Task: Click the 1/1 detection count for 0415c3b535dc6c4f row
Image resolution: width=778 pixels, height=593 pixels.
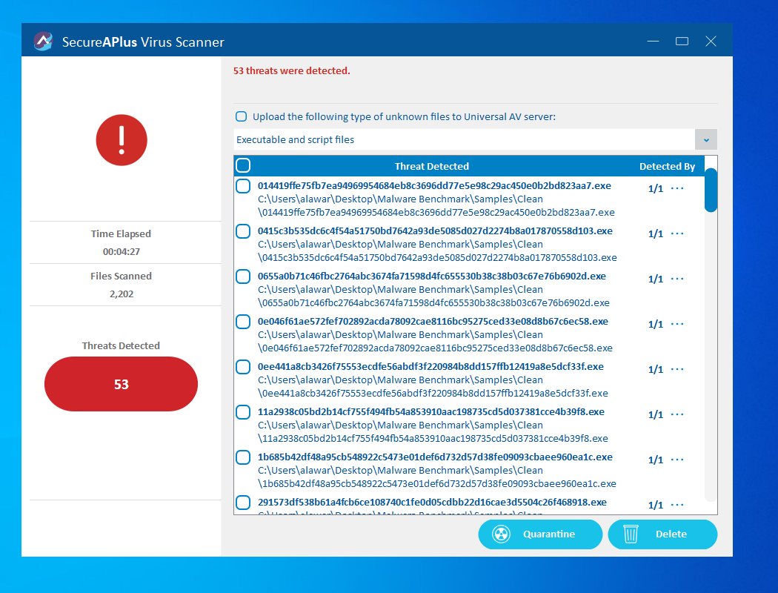Action: click(x=656, y=233)
